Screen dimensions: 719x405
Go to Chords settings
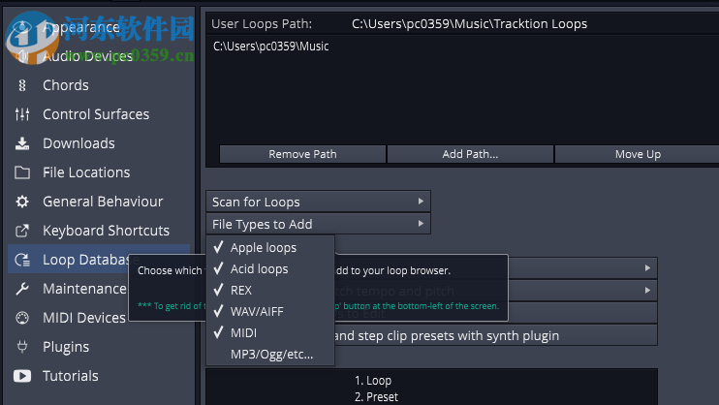[66, 85]
